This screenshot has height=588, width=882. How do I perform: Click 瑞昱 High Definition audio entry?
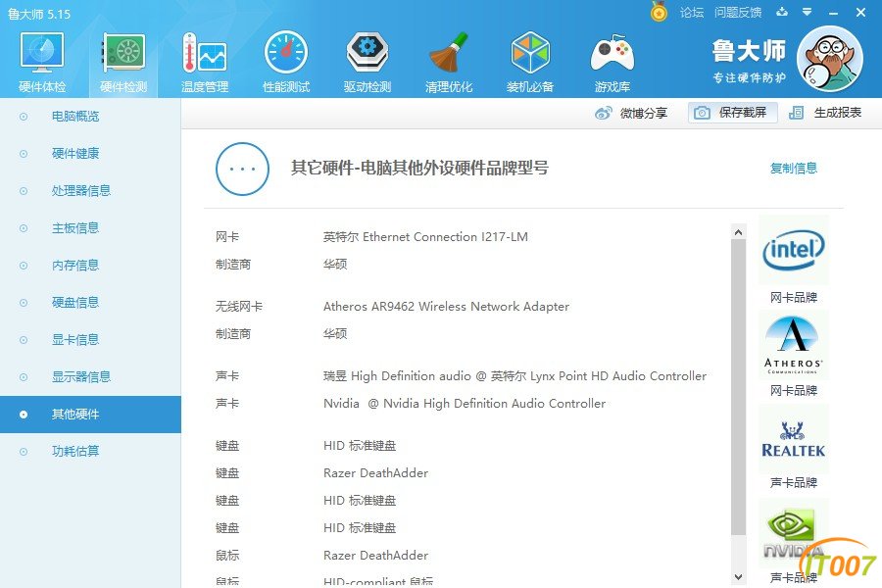pyautogui.click(x=514, y=376)
